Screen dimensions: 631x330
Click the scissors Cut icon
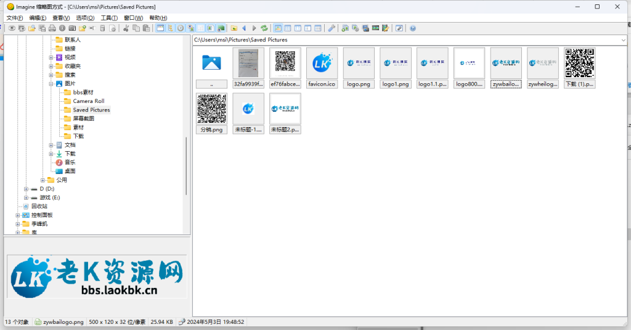[126, 28]
